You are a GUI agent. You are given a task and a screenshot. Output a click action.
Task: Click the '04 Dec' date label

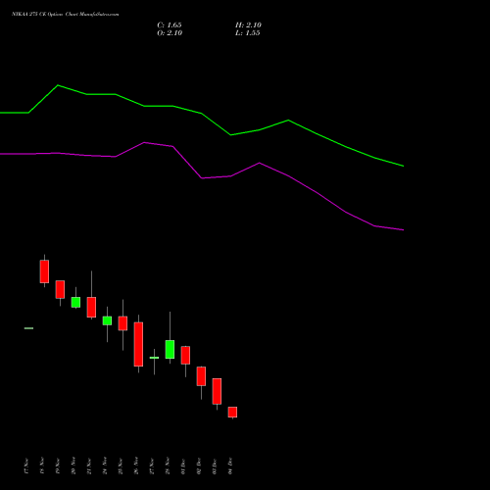[x=230, y=465]
